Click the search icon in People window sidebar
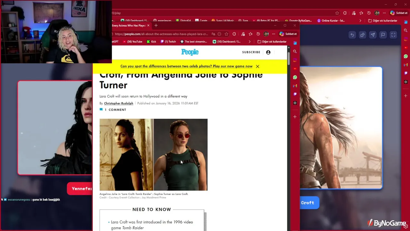 [x=295, y=51]
